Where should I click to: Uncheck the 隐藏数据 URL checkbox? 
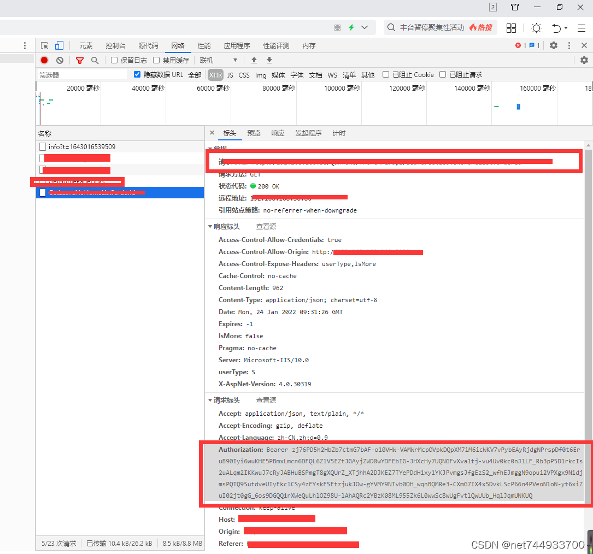click(x=137, y=75)
